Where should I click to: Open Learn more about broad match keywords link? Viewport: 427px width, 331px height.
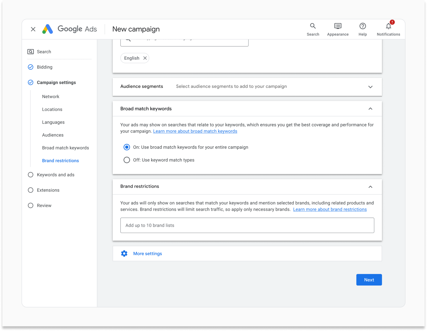(x=195, y=131)
